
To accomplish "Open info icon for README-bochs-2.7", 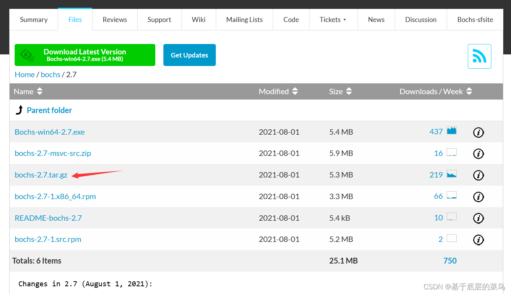I will pyautogui.click(x=478, y=218).
